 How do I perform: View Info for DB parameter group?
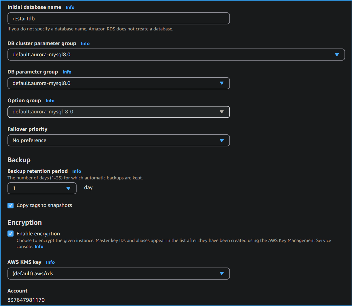[x=67, y=72]
